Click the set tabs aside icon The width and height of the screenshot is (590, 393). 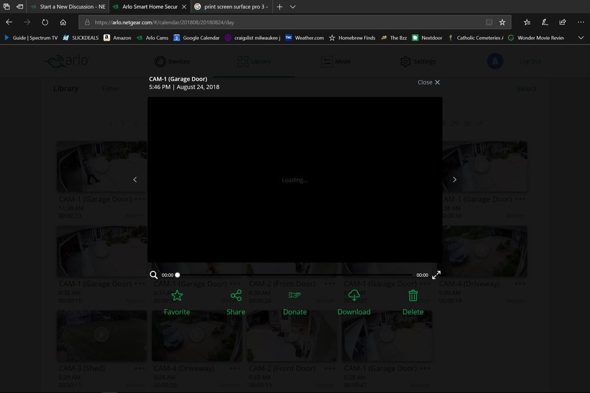tap(19, 6)
